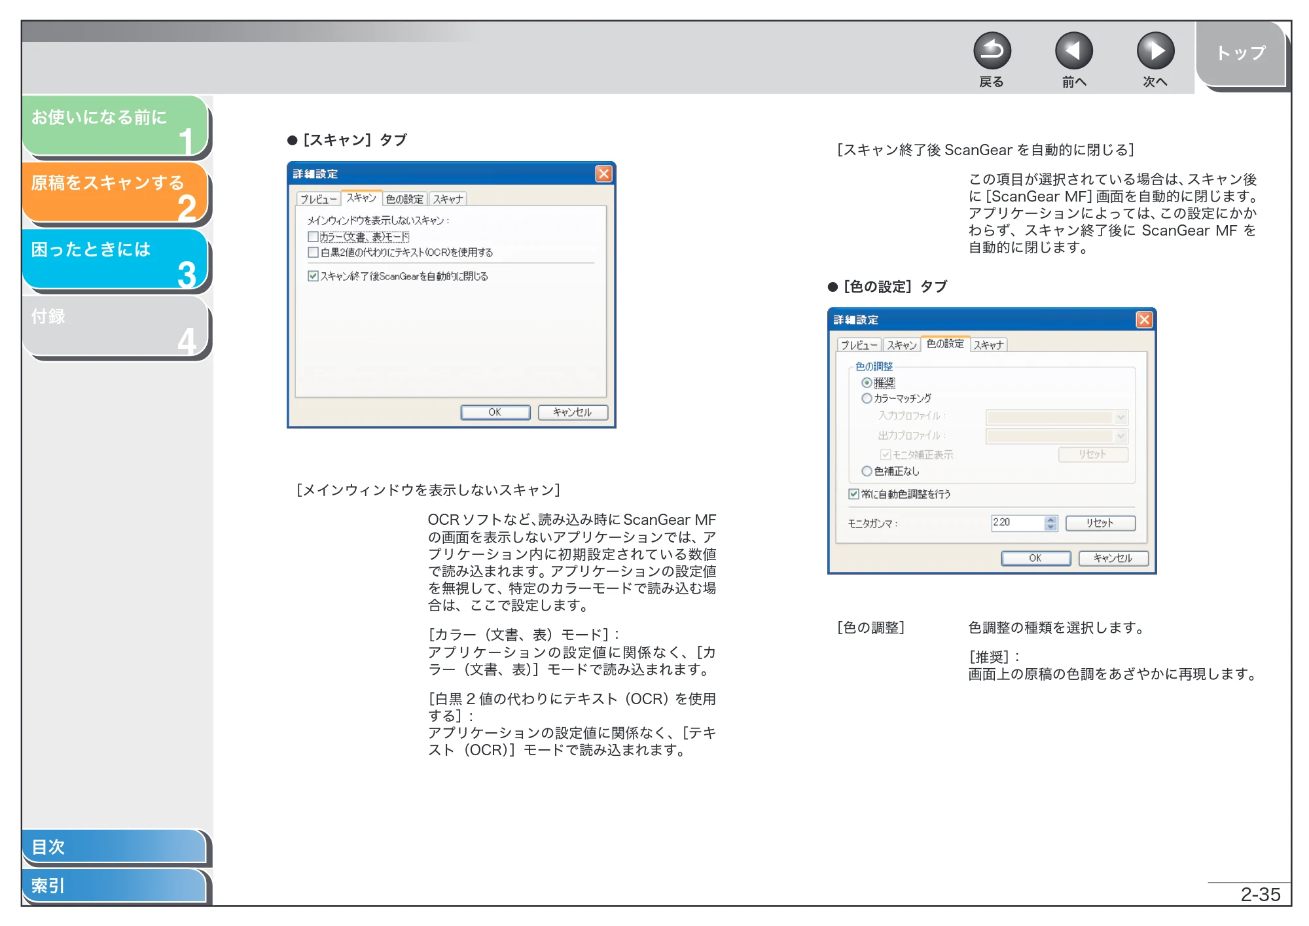1309x926 pixels.
Task: Toggle the モニタ補正表示 checkbox
Action: coord(886,455)
